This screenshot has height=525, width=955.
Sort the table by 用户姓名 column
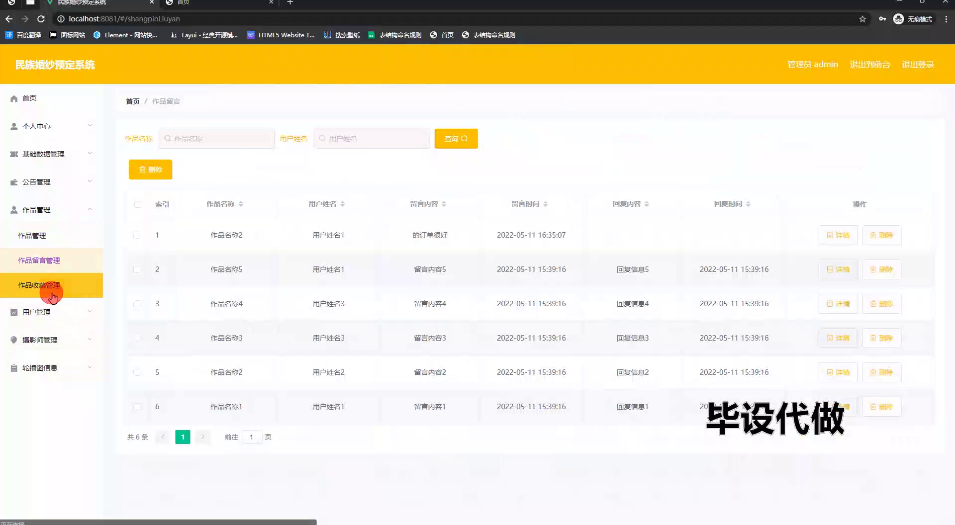point(343,204)
